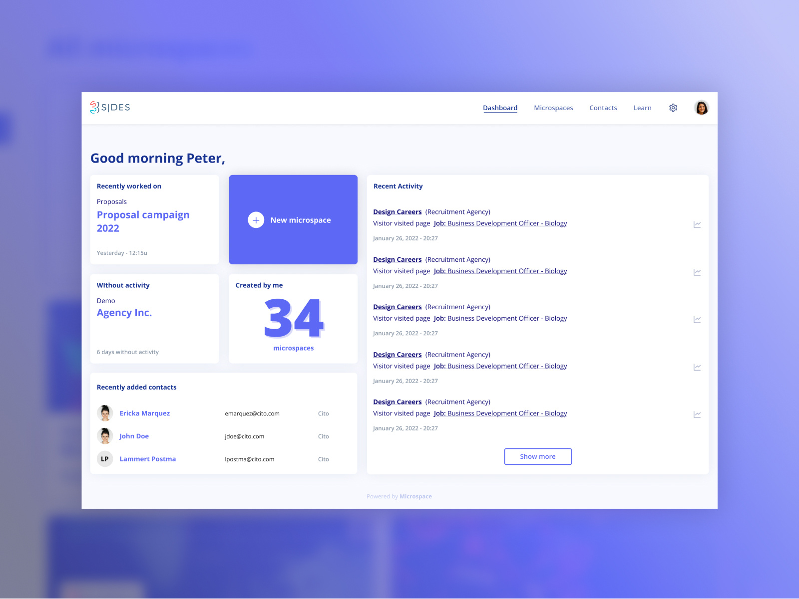Image resolution: width=799 pixels, height=599 pixels.
Task: Click the analytics chart icon beside the first activity
Action: [x=697, y=224]
